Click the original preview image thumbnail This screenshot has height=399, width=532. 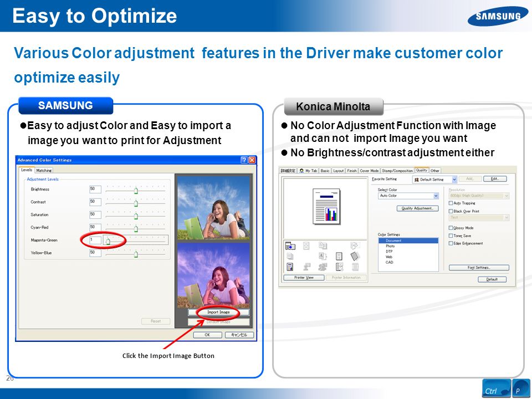[213, 207]
